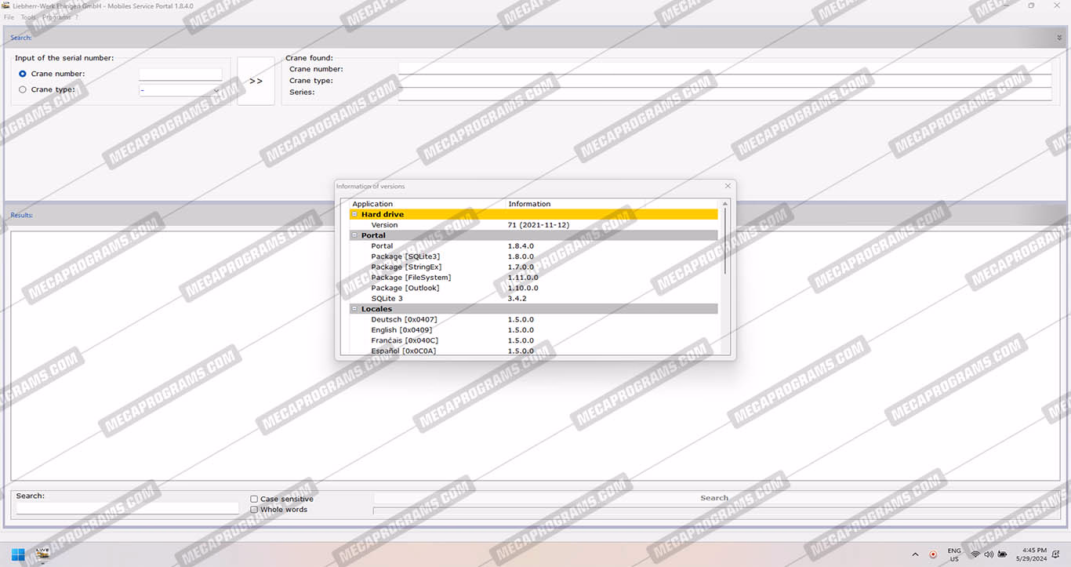Image resolution: width=1071 pixels, height=567 pixels.
Task: Open the Tools menu
Action: (x=28, y=17)
